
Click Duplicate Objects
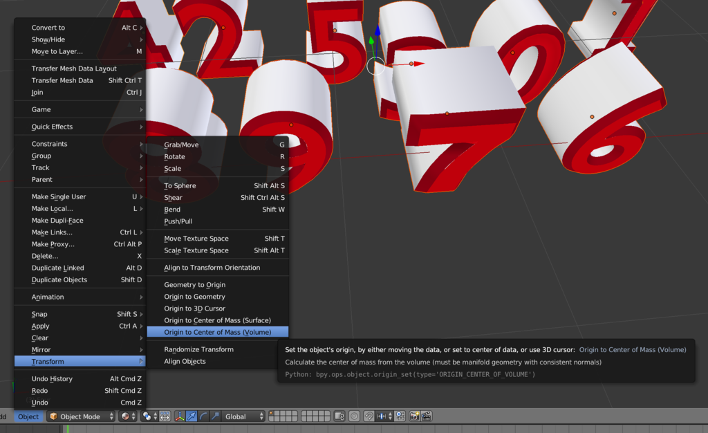pos(80,279)
